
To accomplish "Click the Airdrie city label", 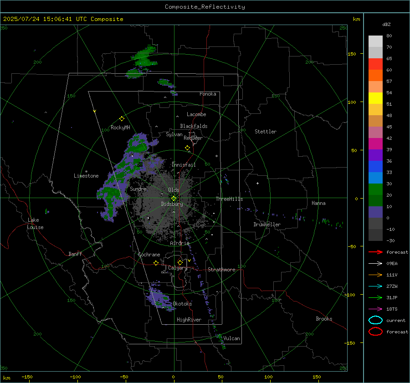I will tap(179, 243).
